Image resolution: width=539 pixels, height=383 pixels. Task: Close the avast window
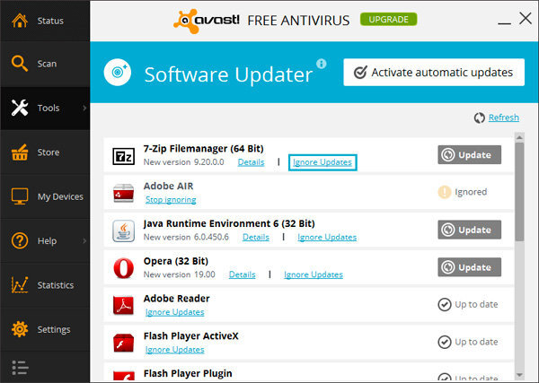526,18
